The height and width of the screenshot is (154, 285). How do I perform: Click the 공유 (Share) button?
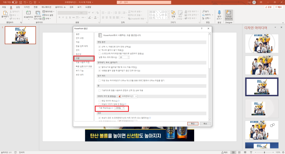(x=268, y=7)
